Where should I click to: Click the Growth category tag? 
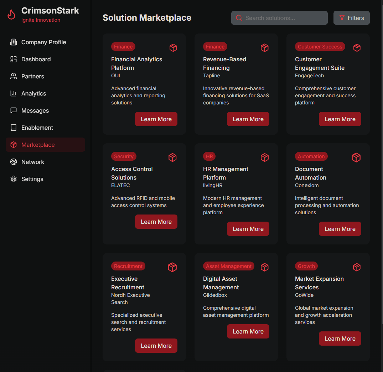pos(306,266)
